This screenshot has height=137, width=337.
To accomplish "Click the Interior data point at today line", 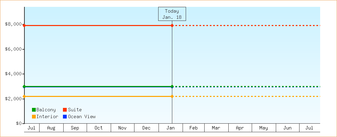I will 172,97.
